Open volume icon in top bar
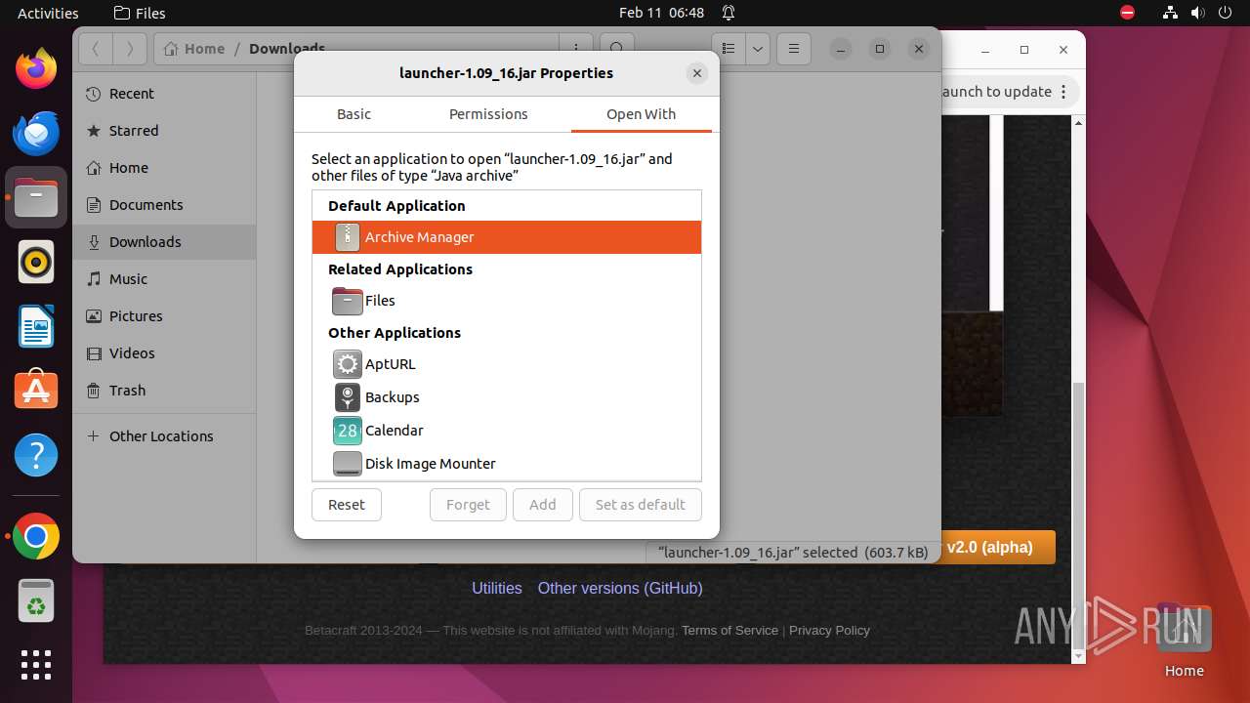 click(1197, 13)
